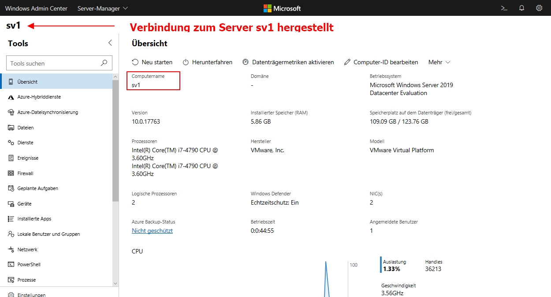Select Übersicht in the Tools list
The image size is (551, 297).
click(x=56, y=82)
